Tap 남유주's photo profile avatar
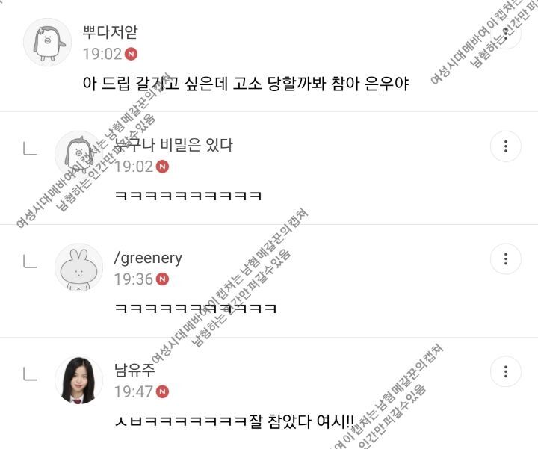The height and width of the screenshot is (449, 538). coord(79,380)
